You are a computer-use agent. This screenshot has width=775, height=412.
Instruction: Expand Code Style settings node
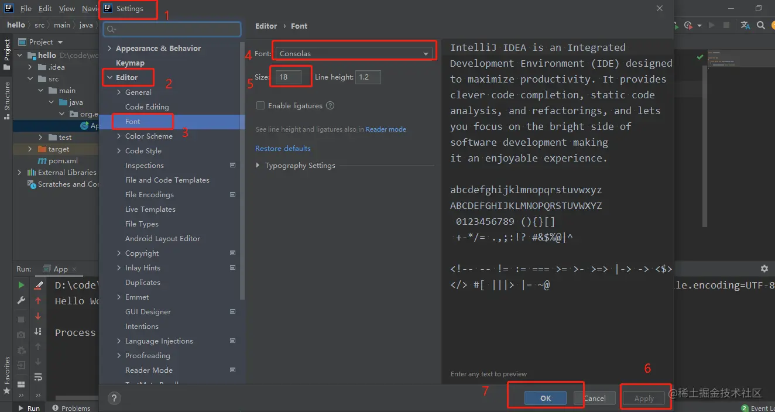119,151
